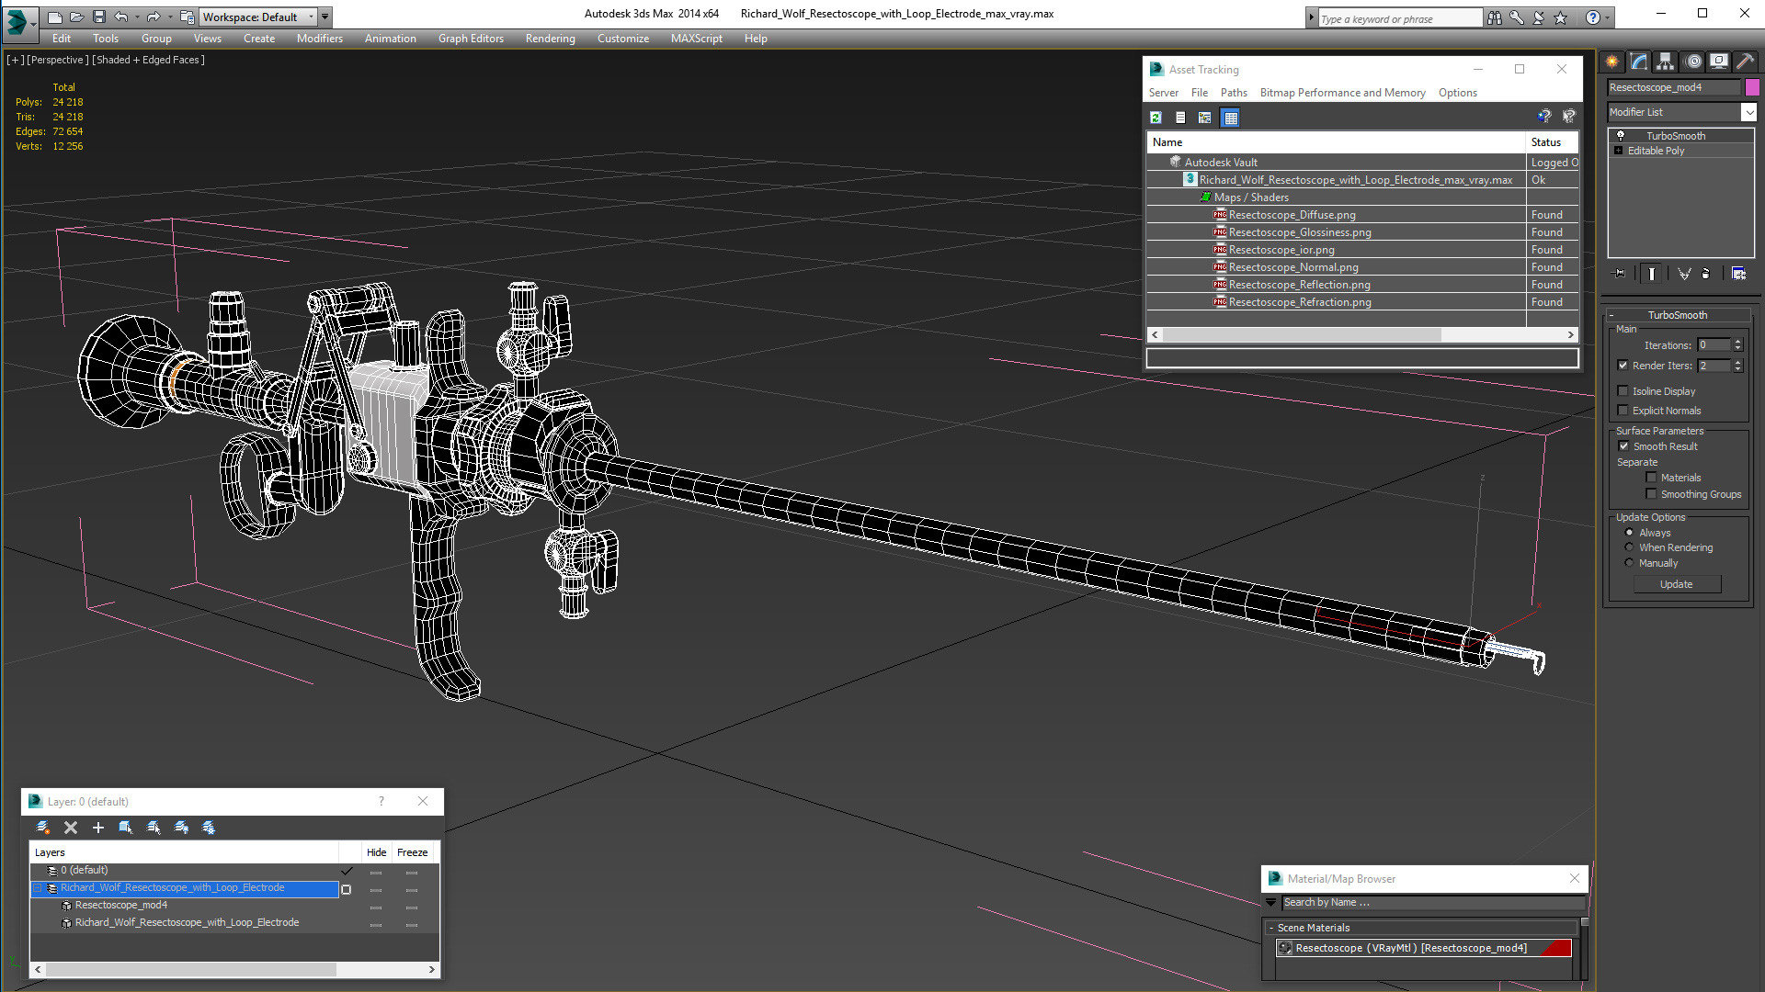Toggle the Render Iters checkbox
The image size is (1765, 992).
[1623, 366]
